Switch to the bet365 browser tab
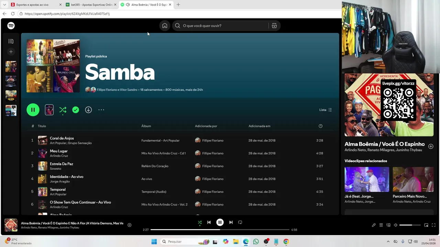Viewport: 440px width, 247px height. pos(91,5)
